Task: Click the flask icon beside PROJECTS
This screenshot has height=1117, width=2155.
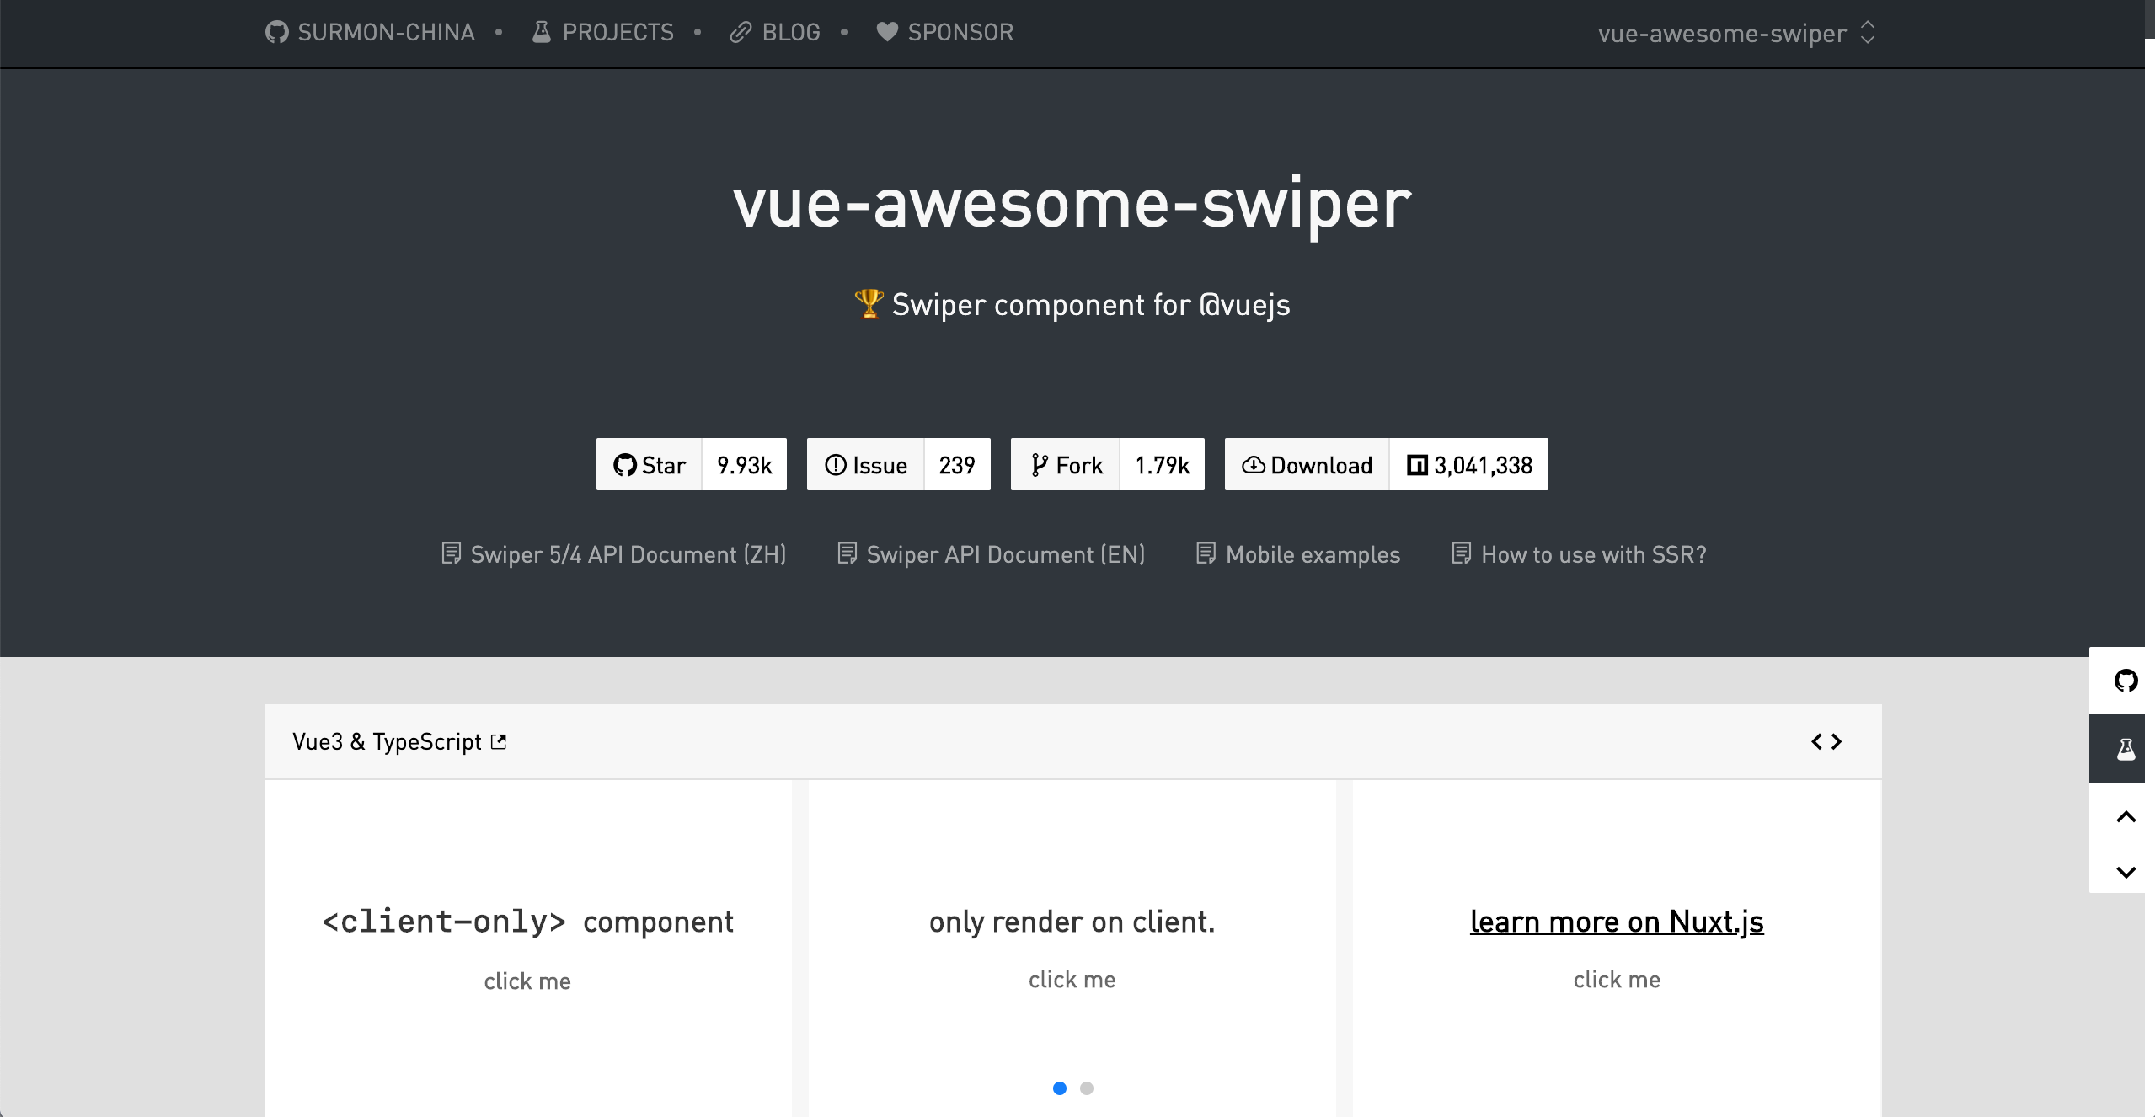Action: point(542,32)
